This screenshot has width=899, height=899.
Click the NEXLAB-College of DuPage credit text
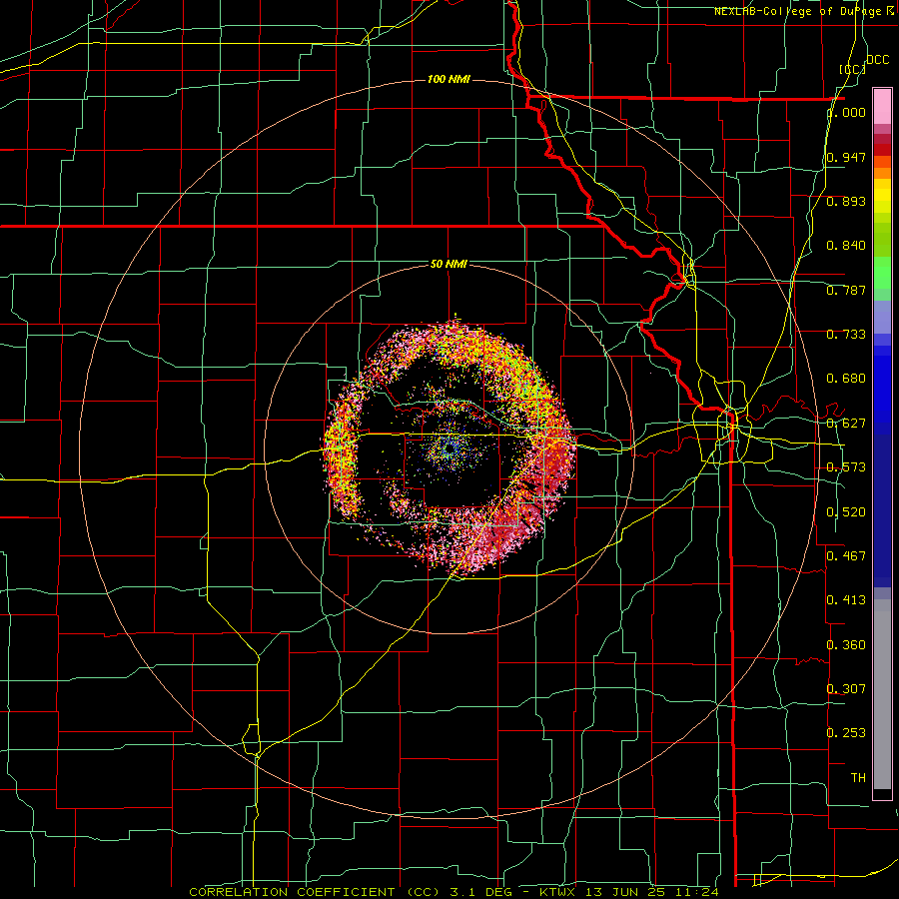pos(797,11)
